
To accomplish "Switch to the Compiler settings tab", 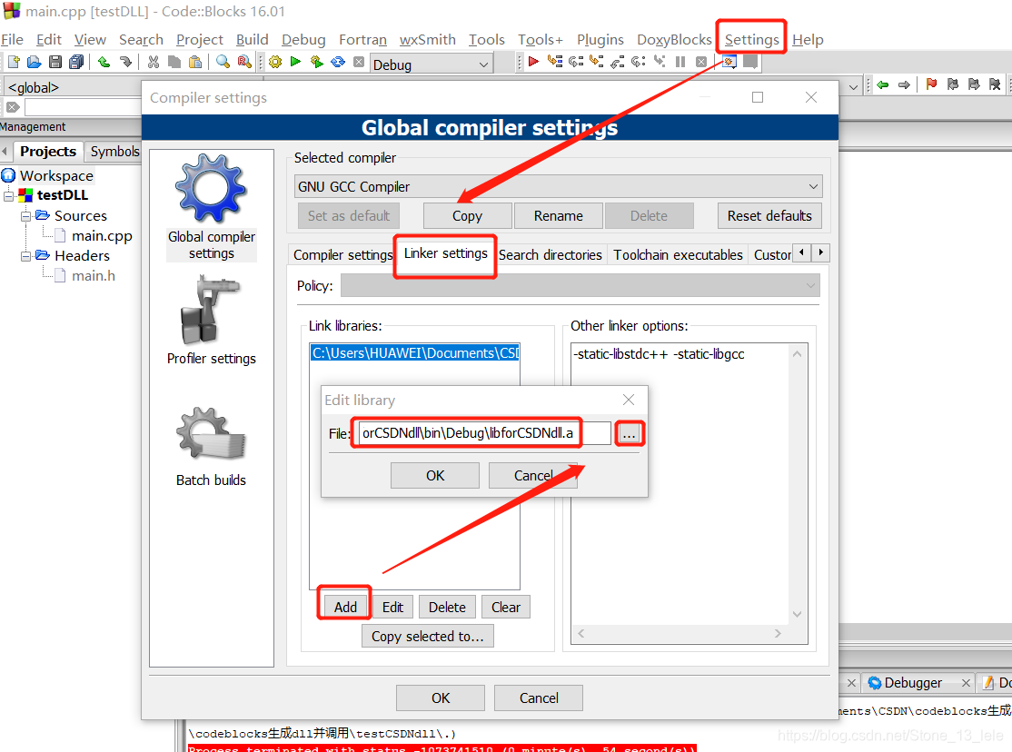I will 342,255.
